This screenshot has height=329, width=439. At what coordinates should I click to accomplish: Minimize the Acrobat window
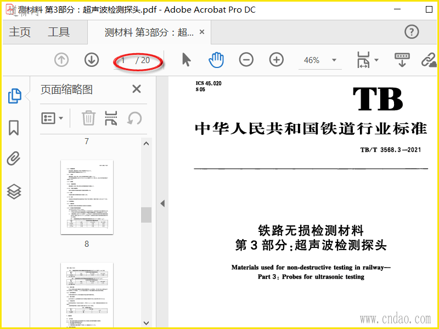[397, 9]
